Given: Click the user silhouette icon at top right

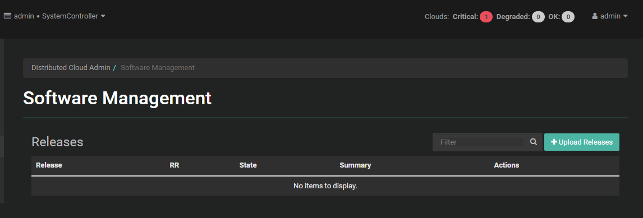Looking at the screenshot, I should coord(595,16).
